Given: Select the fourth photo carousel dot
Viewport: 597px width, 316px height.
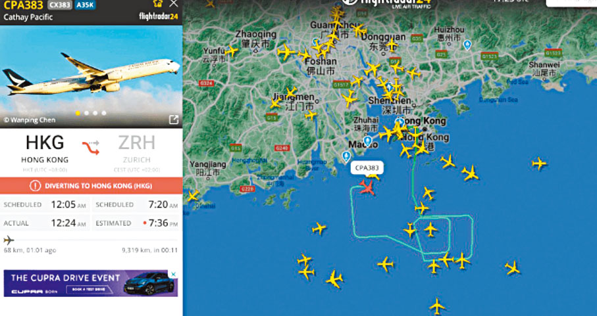Looking at the screenshot, I should pos(104,113).
